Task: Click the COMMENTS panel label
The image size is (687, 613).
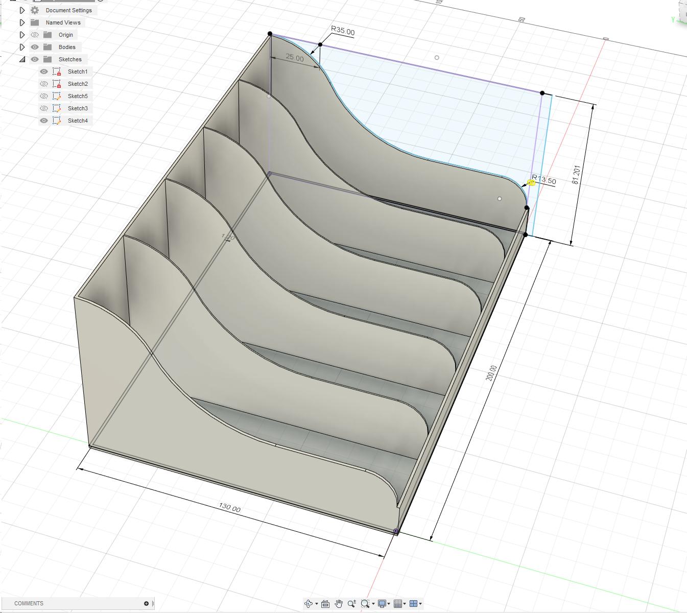Action: pos(29,603)
